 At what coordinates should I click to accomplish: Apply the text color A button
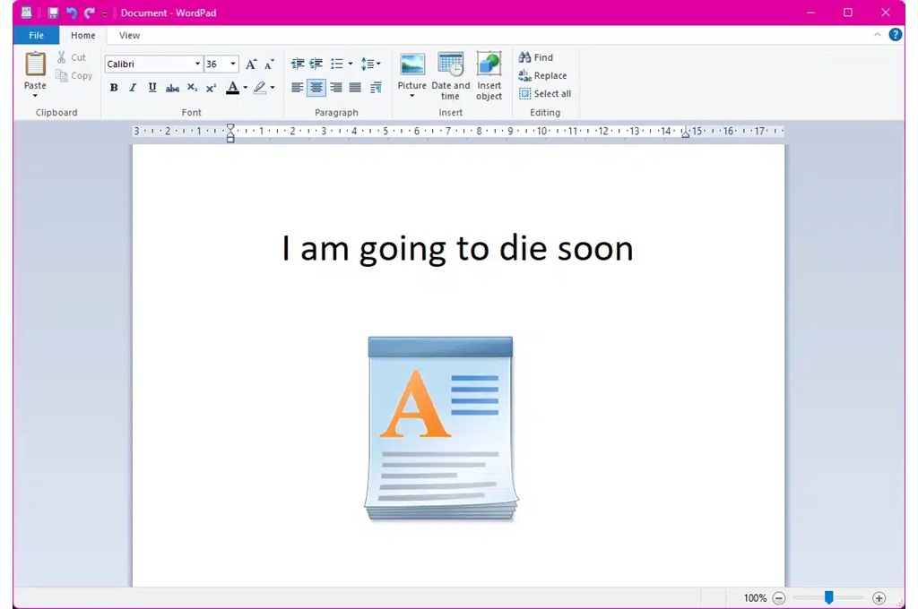[x=232, y=88]
